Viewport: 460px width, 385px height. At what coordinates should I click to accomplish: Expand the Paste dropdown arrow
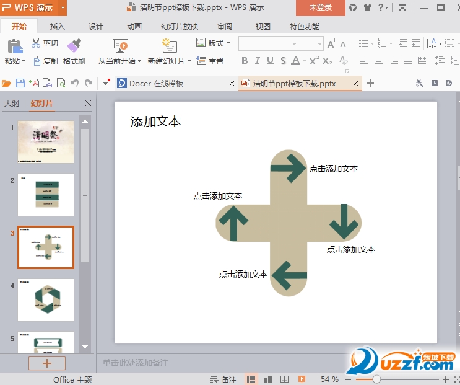tap(24, 61)
